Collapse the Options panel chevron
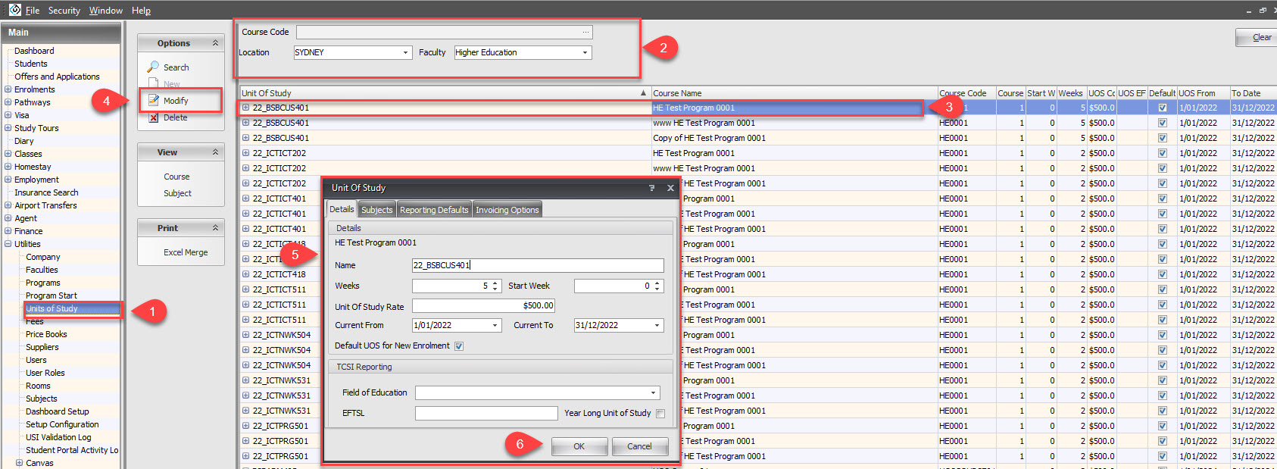This screenshot has width=1277, height=469. [215, 43]
